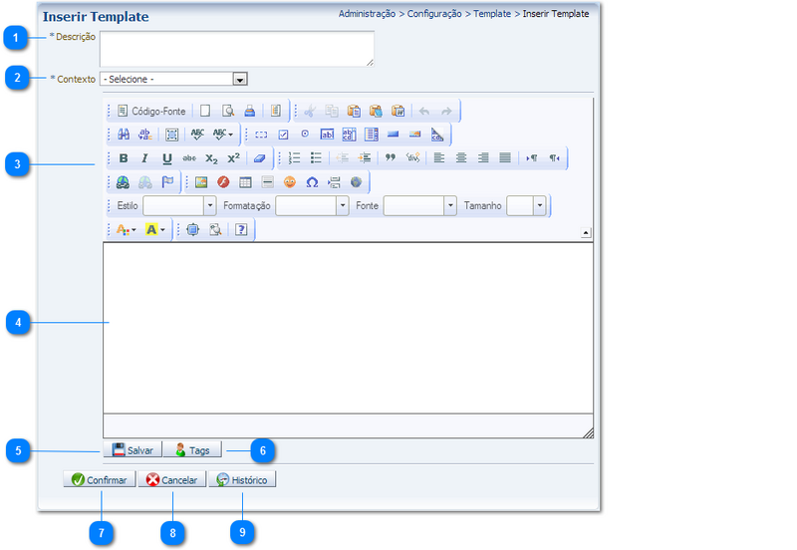This screenshot has height=550, width=797.
Task: Click inside the Descrição text field
Action: 237,48
